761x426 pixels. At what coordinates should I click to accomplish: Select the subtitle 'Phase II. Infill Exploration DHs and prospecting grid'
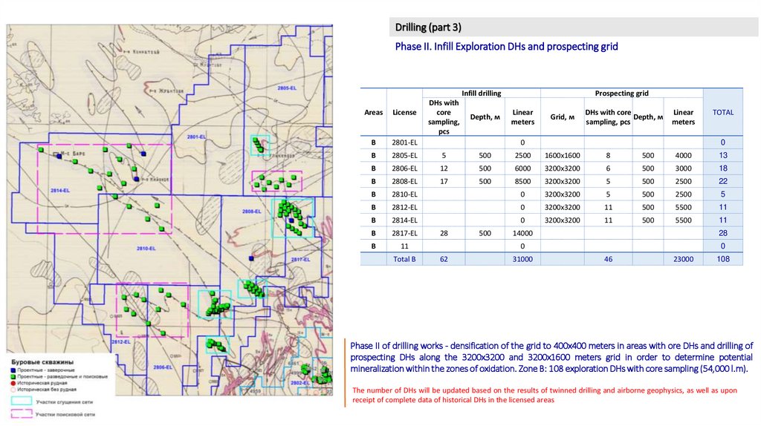click(506, 47)
